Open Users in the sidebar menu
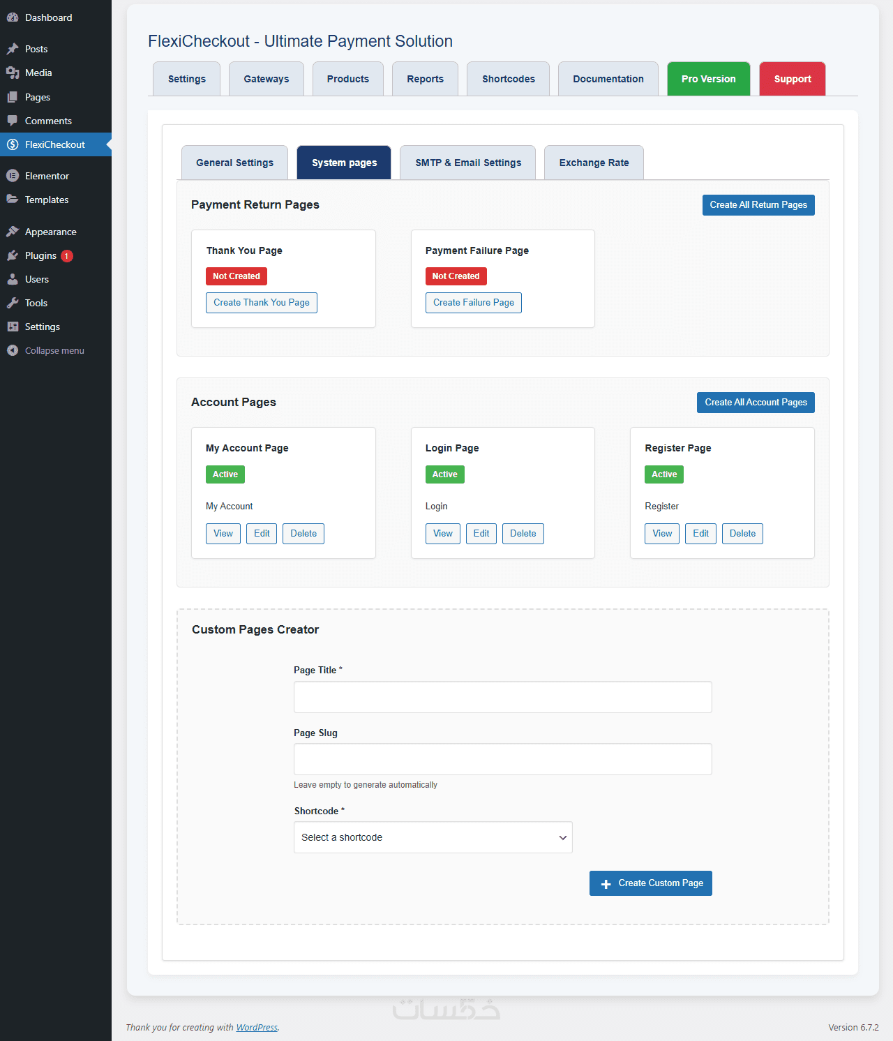Image resolution: width=893 pixels, height=1041 pixels. (x=56, y=279)
